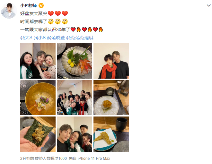
Task: Open the 小P老师 username link
Action: coord(29,5)
